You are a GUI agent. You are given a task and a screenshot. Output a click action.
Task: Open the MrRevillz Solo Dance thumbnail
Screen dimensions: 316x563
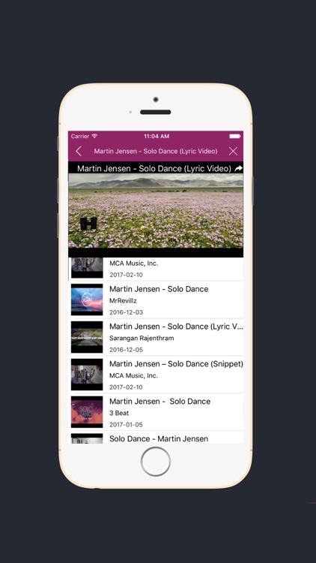(87, 300)
